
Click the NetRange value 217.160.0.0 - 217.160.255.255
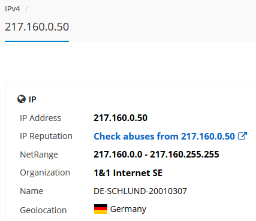[156, 155]
